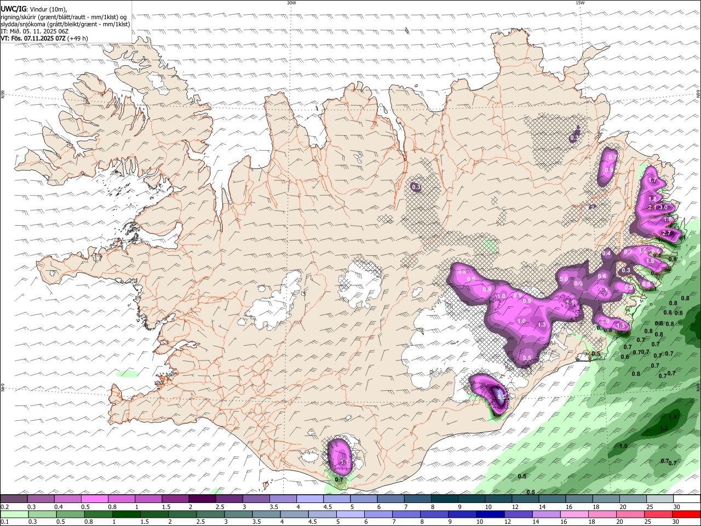
Task: Click the 2.7 snowfall value on the east coast
Action: coord(666,233)
